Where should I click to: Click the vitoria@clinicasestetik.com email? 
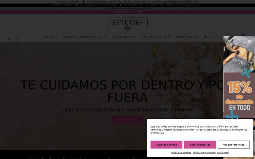point(187,5)
